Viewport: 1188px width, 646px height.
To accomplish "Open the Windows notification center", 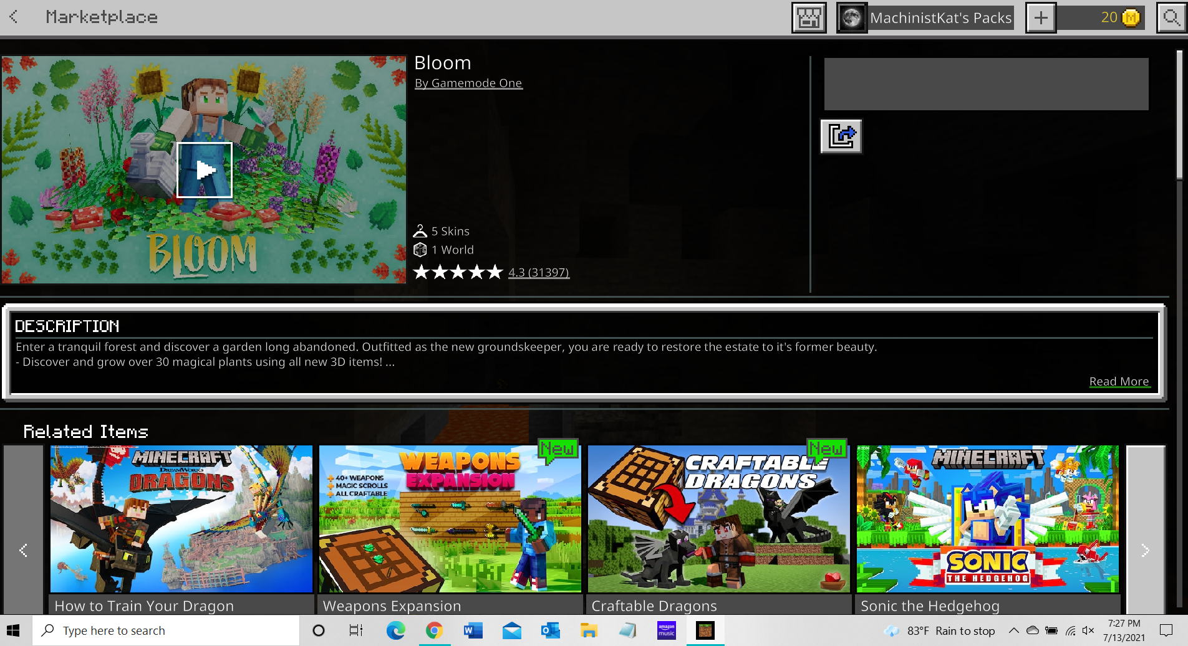I will tap(1166, 630).
